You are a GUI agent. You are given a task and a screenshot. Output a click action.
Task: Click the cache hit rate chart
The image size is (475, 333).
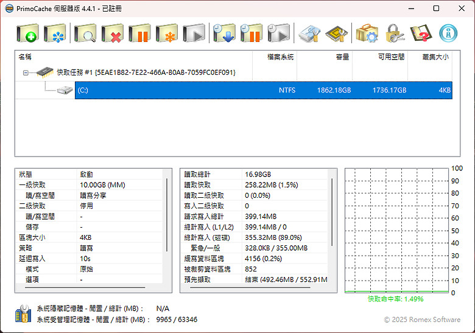click(397, 231)
